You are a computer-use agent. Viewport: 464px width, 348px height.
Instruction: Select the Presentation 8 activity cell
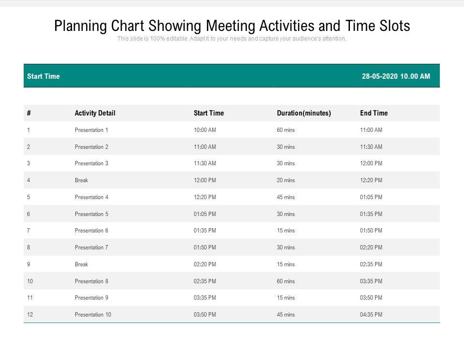(91, 281)
